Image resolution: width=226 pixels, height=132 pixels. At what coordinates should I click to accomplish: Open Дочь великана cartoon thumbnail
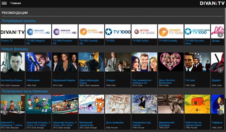click(118, 104)
